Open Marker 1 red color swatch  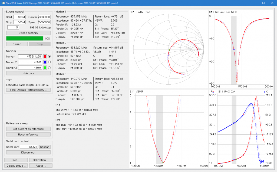click(45, 57)
